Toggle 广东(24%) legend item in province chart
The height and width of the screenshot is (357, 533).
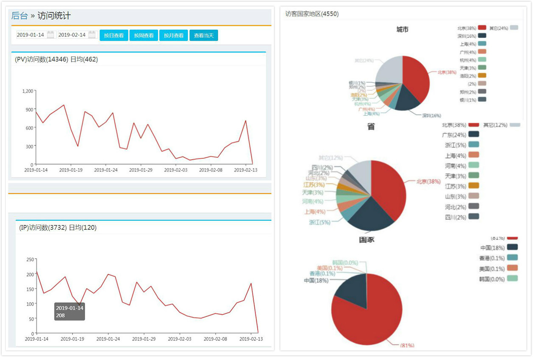tap(460, 134)
